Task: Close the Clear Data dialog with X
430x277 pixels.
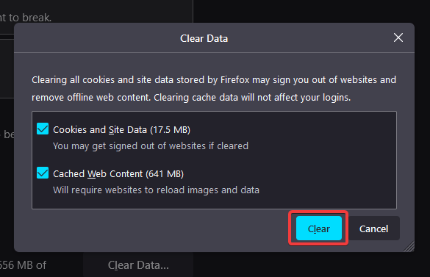Action: pos(398,37)
